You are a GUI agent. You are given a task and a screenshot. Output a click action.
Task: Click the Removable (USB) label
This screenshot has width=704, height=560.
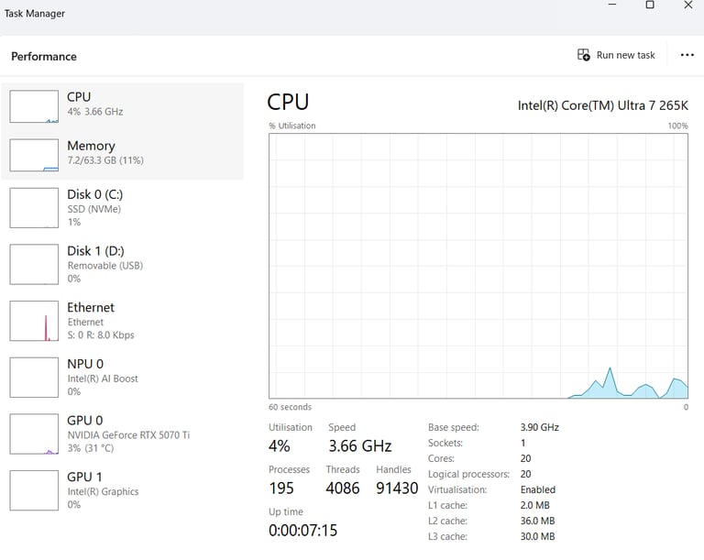click(x=105, y=266)
